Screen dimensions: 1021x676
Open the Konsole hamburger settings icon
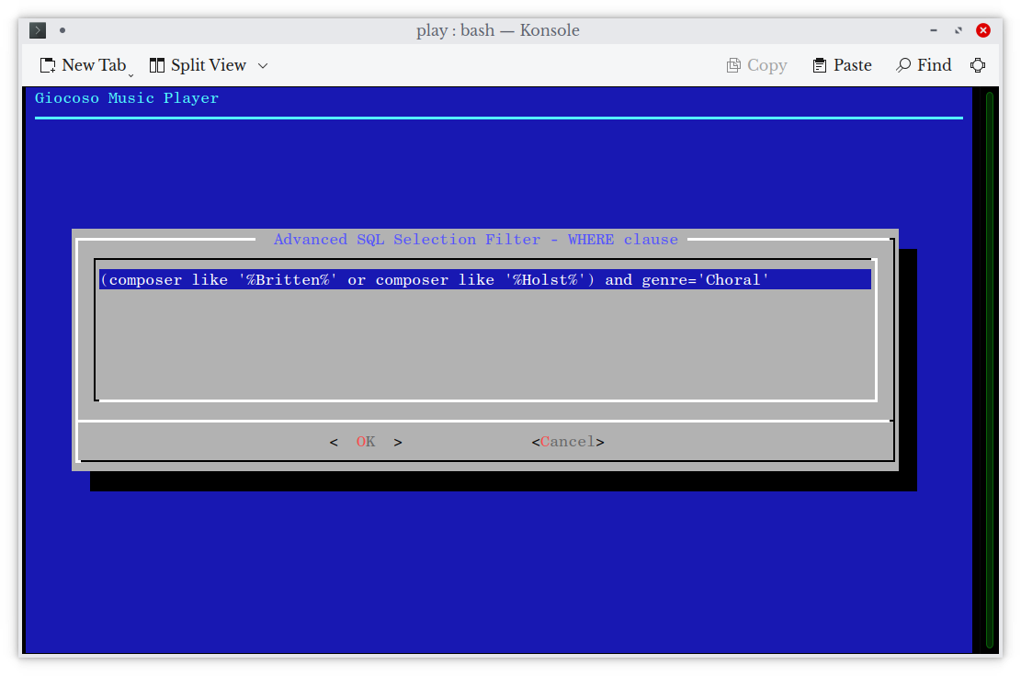coord(978,65)
